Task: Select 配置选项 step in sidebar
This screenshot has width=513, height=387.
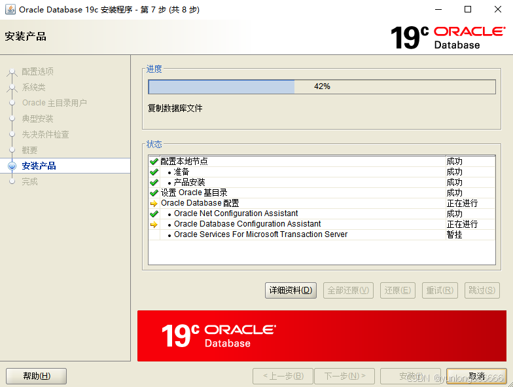Action: (38, 71)
